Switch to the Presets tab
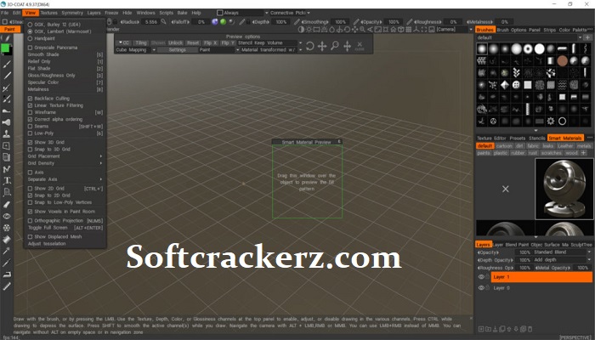This screenshot has width=595, height=340. 518,138
